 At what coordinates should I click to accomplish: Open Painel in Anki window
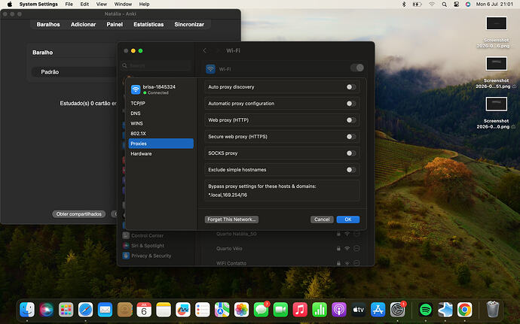click(x=115, y=25)
